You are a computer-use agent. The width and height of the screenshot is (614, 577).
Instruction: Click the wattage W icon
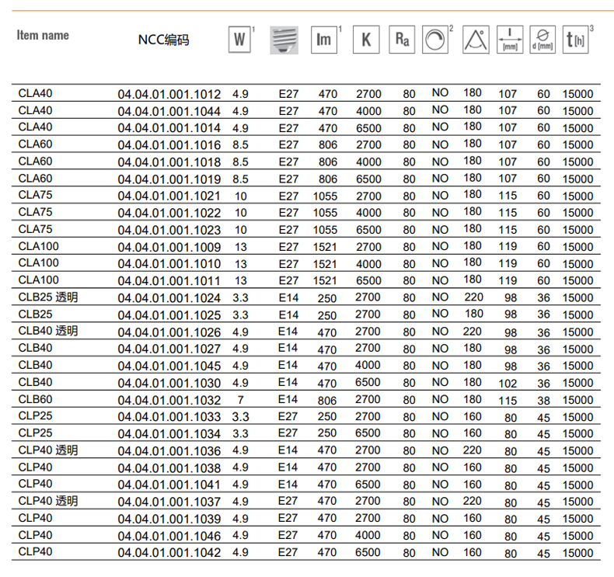point(241,40)
